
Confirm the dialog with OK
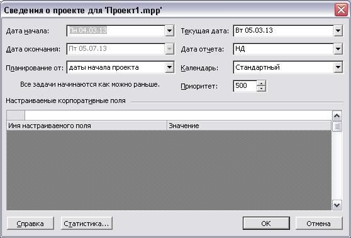tap(266, 224)
